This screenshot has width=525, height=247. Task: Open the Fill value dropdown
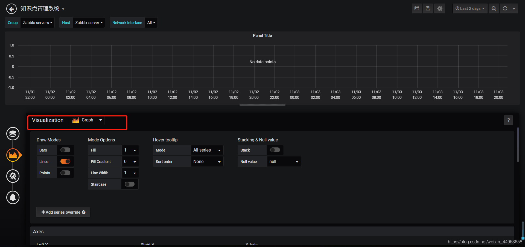coord(130,150)
